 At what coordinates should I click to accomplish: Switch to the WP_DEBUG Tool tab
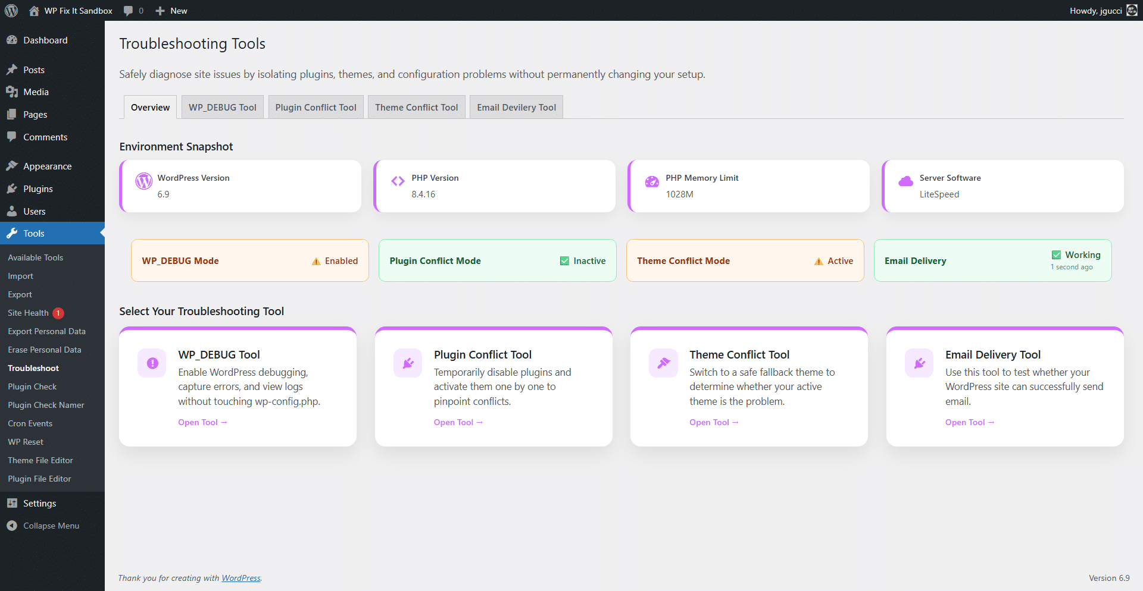[x=222, y=107]
